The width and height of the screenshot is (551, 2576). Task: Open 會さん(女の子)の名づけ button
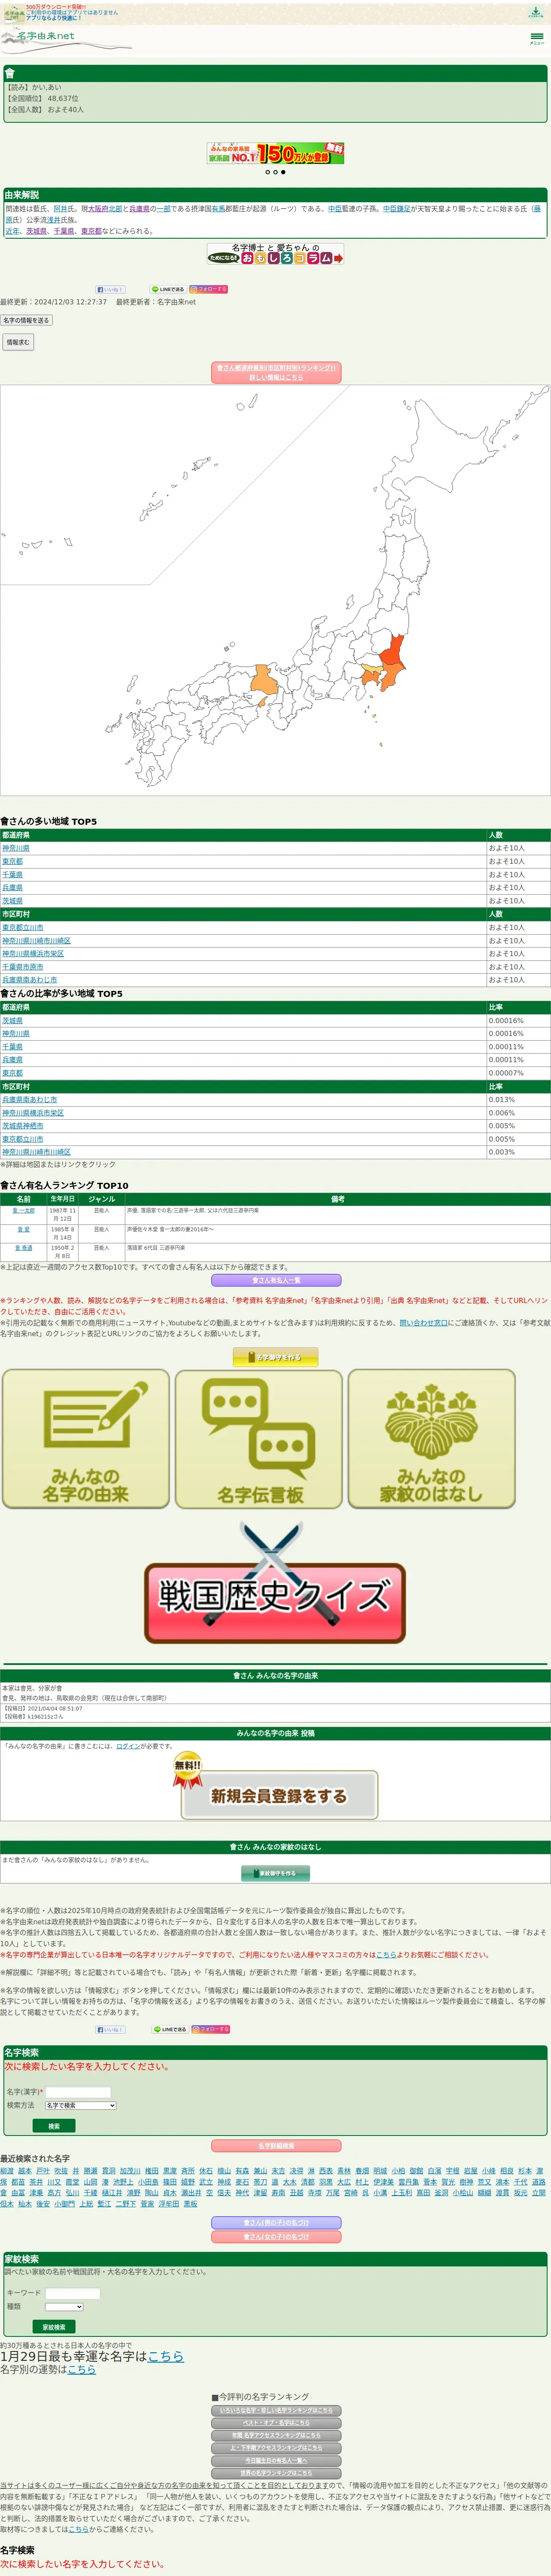pyautogui.click(x=275, y=2237)
